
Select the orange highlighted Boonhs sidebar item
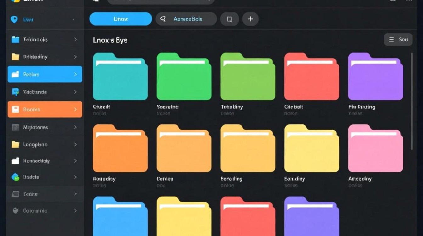(45, 110)
